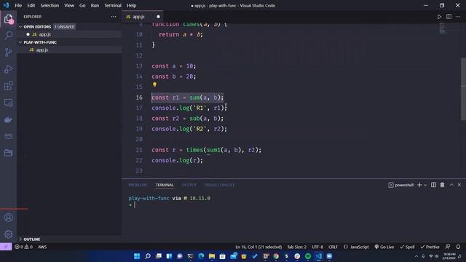The image size is (466, 262).
Task: Open the new terminal launch profile dropdown
Action: pos(425,185)
